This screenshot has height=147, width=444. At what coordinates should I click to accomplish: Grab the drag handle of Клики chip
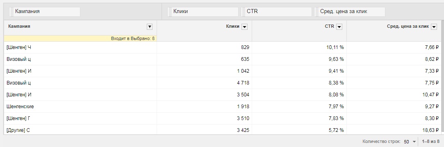[170, 11]
